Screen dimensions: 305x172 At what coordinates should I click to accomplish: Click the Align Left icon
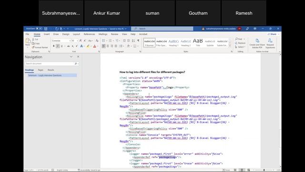(x=104, y=46)
